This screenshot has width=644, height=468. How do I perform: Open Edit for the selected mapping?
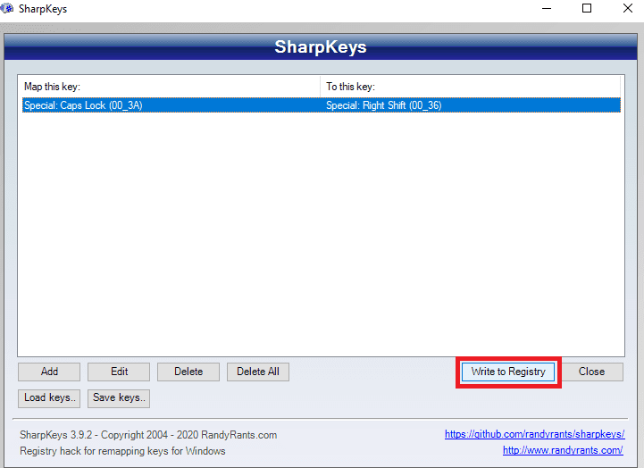pos(119,372)
